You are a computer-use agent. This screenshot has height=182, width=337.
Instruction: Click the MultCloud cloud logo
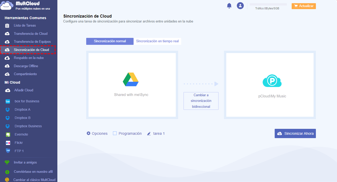pyautogui.click(x=7, y=6)
